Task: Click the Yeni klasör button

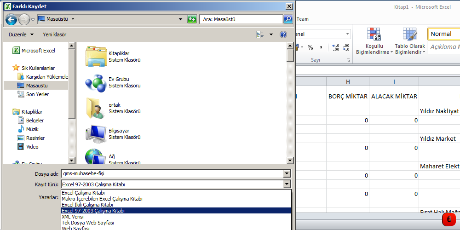Action: pos(55,34)
